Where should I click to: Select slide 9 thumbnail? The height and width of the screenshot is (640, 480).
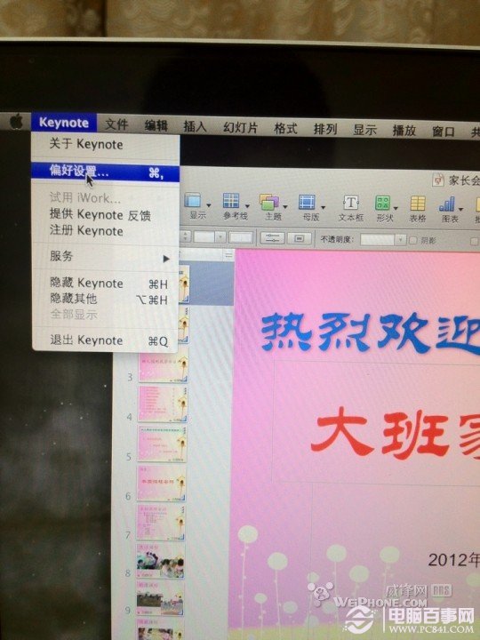point(160,599)
